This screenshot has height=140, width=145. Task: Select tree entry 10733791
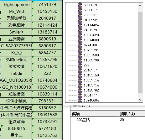[x=91, y=50]
